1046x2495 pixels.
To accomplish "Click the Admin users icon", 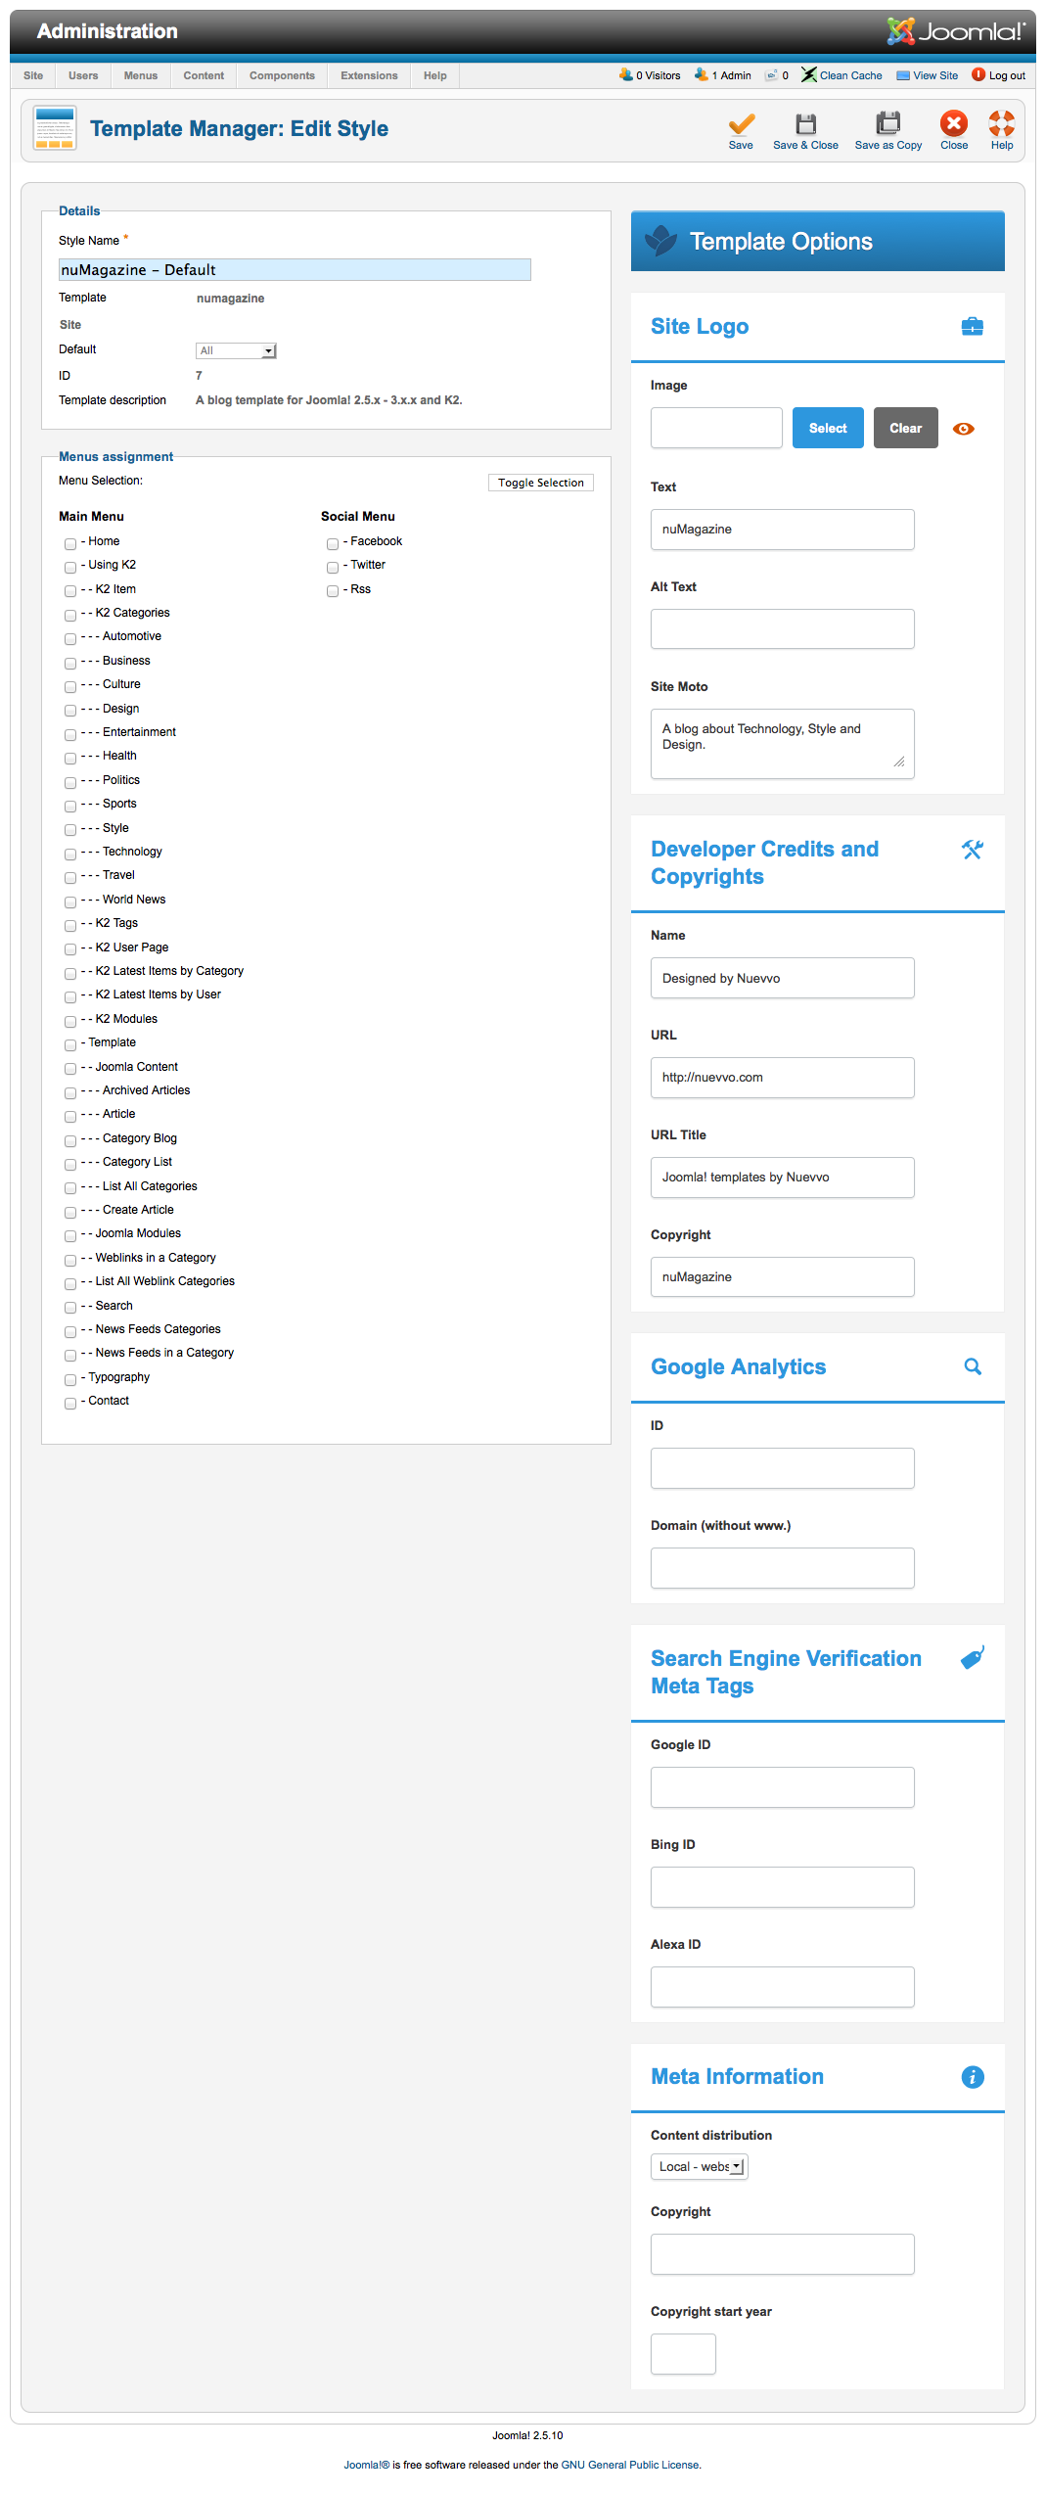I will click(x=702, y=74).
